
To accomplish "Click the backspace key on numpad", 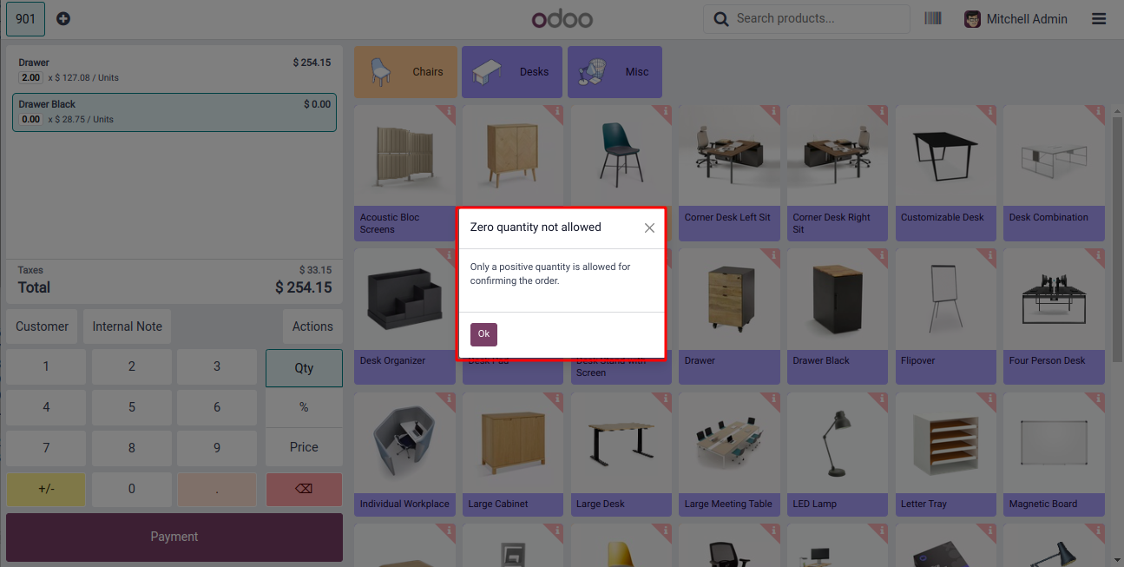I will (304, 489).
